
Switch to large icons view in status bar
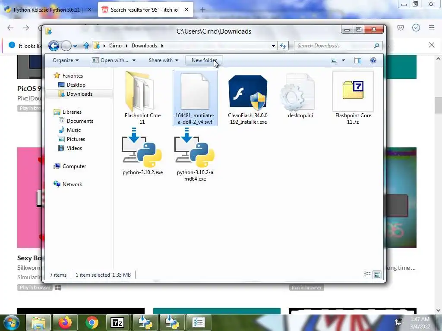(377, 275)
